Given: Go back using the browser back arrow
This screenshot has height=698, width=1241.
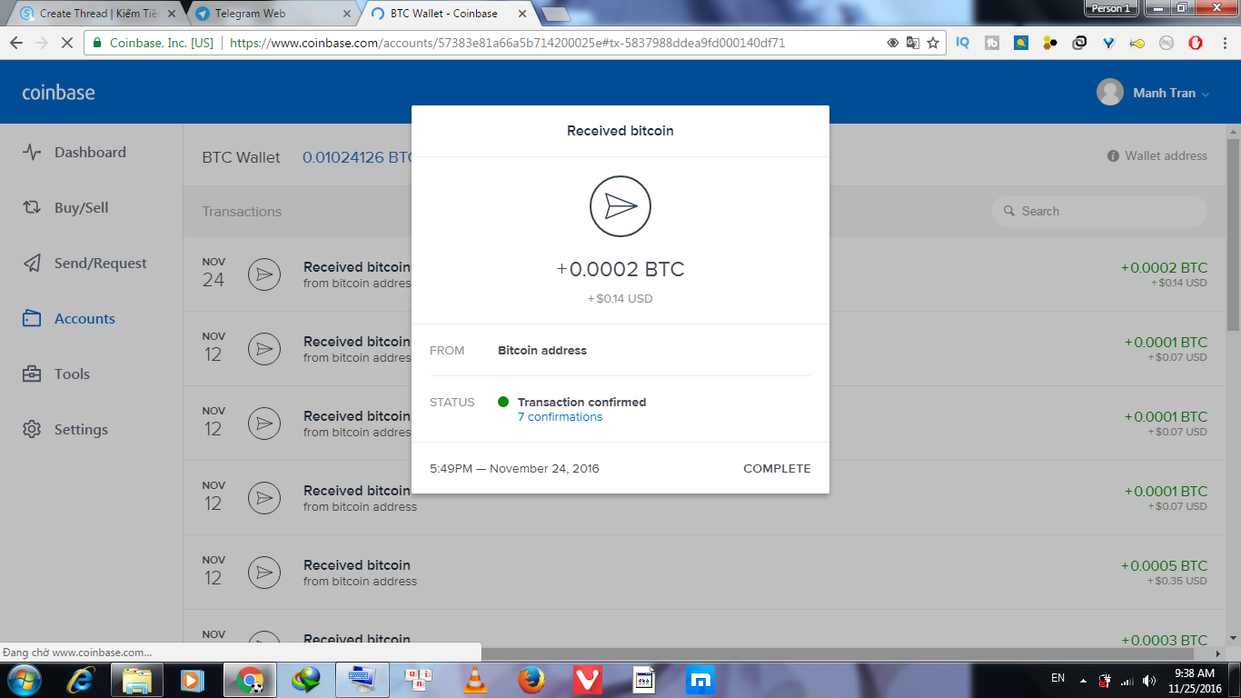Looking at the screenshot, I should click(x=16, y=43).
